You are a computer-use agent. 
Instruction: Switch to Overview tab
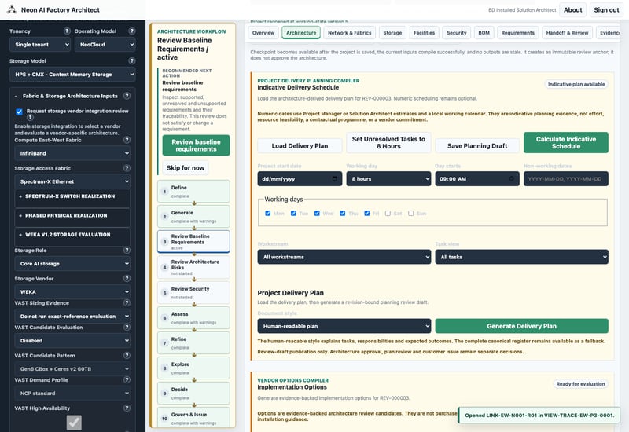[x=263, y=32]
